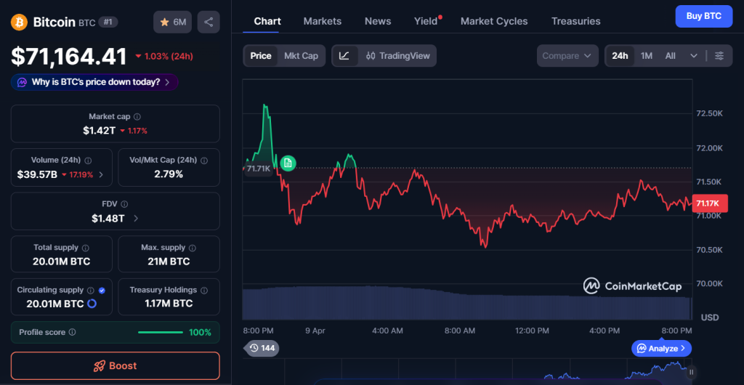This screenshot has width=744, height=385.
Task: Click the Profile score progress bar
Action: coord(160,333)
